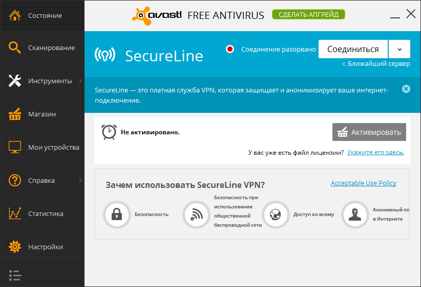The image size is (421, 287).
Task: Click the Активировать button
Action: pos(369,132)
